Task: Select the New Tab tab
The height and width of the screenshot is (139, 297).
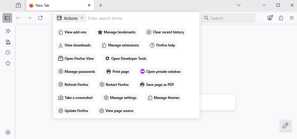Action: click(x=58, y=5)
